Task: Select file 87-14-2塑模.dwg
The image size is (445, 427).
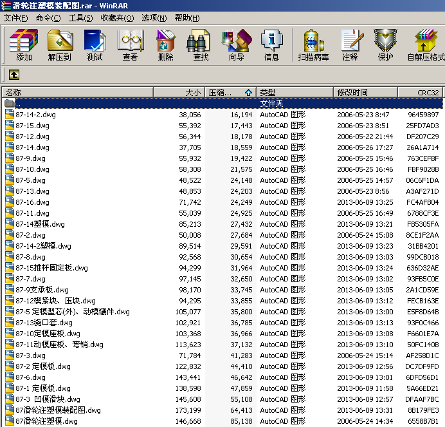Action: [x=43, y=246]
